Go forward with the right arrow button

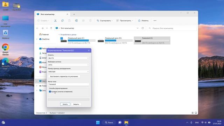pyautogui.click(x=42, y=28)
